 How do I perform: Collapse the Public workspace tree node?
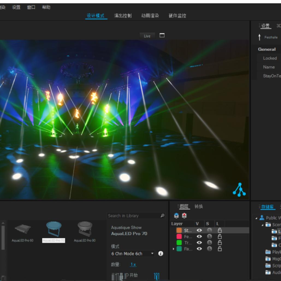coord(256,218)
